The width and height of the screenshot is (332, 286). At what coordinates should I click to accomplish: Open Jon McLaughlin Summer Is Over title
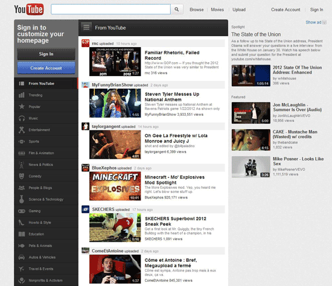coord(297,107)
